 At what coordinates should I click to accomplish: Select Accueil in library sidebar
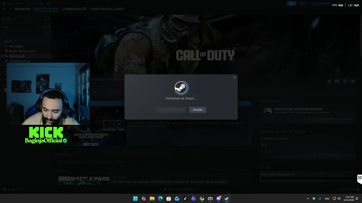[x=7, y=19]
